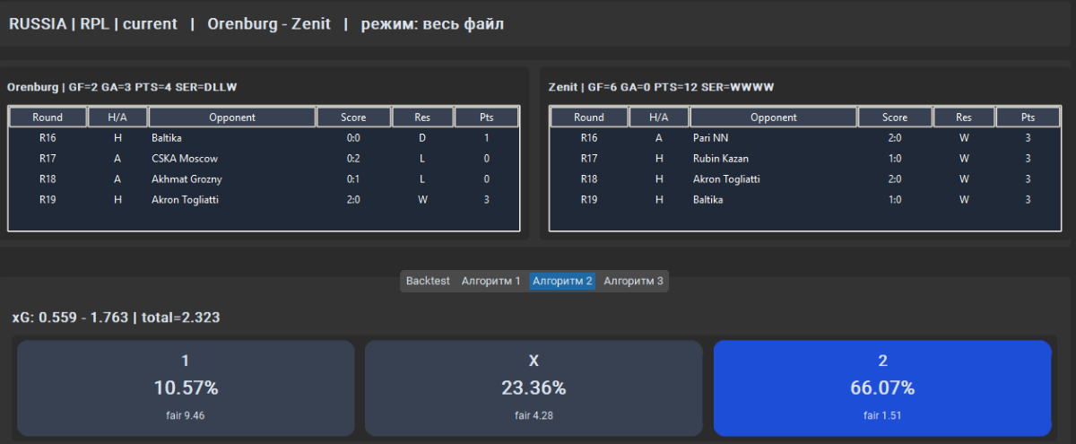
Task: Switch to the Алгоритм 3 tab
Action: [x=633, y=281]
